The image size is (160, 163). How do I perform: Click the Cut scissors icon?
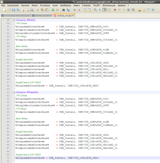(x=38, y=10)
